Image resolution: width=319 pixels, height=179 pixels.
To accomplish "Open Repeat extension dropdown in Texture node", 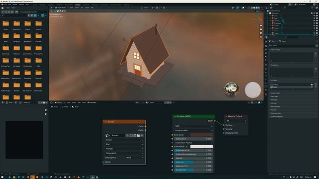I will coord(124,149).
